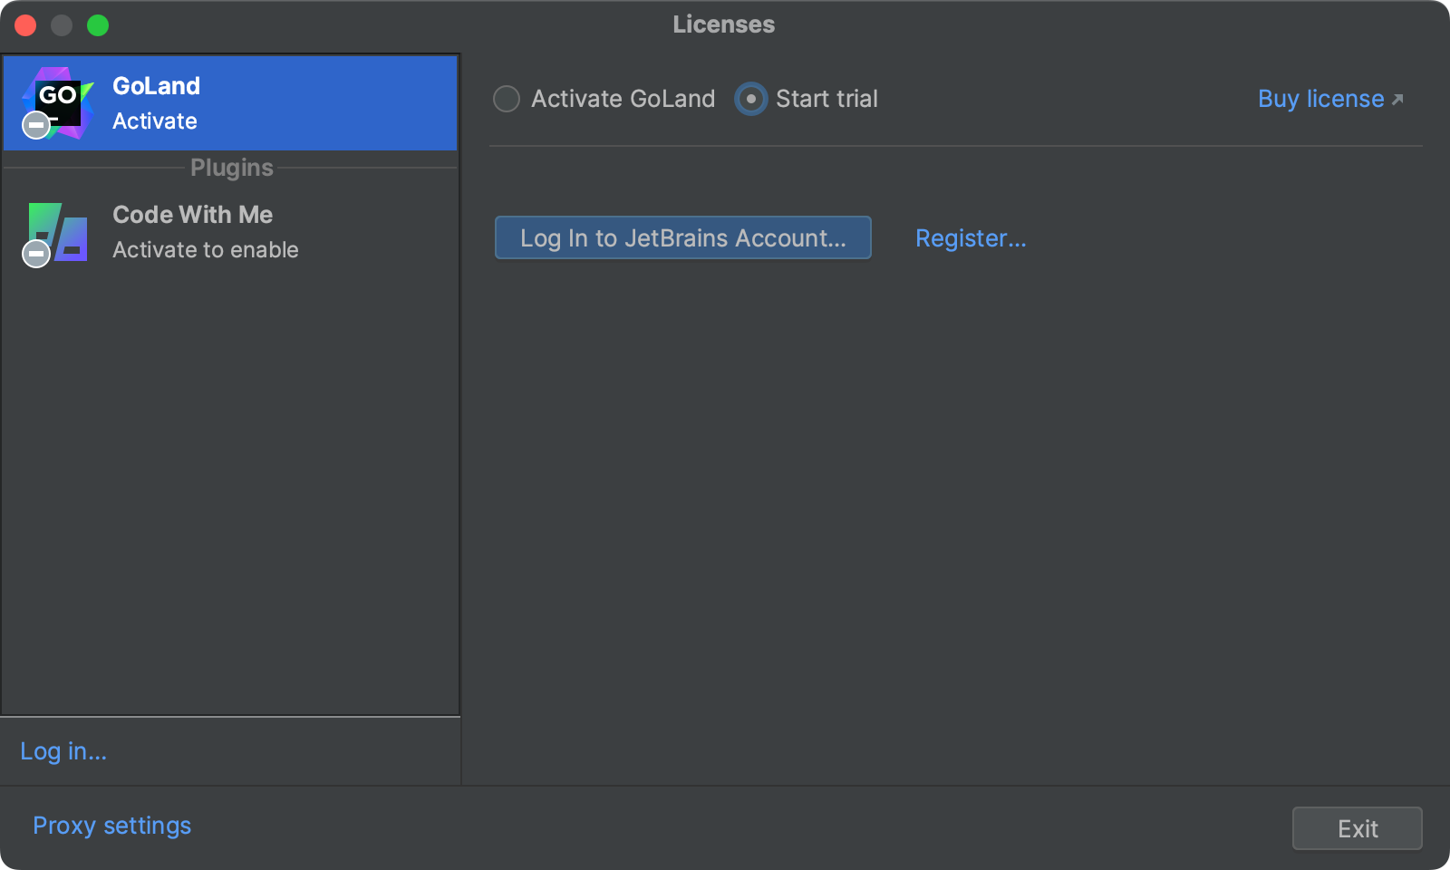Click the minus badge on the GoLand logo
The width and height of the screenshot is (1450, 870).
[x=36, y=125]
